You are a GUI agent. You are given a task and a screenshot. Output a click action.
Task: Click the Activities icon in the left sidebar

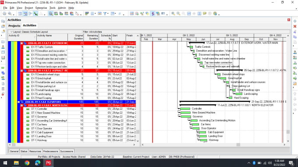[3, 68]
